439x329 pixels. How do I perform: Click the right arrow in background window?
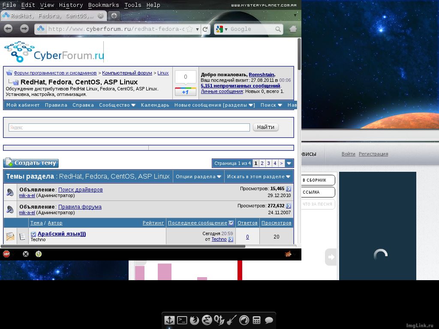coord(331,257)
